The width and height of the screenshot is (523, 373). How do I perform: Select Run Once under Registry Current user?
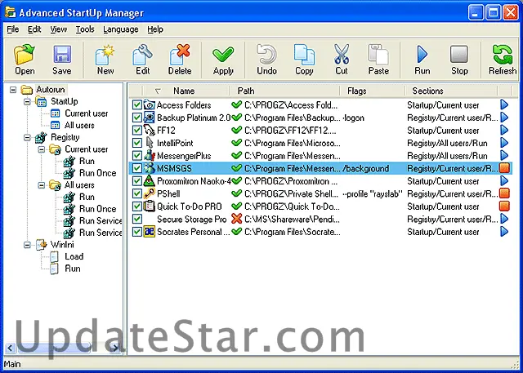97,173
